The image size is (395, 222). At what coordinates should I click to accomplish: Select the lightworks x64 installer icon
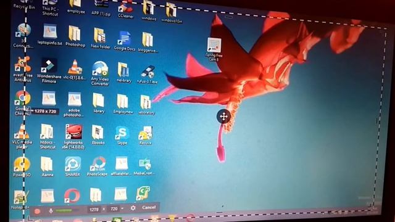click(x=73, y=137)
